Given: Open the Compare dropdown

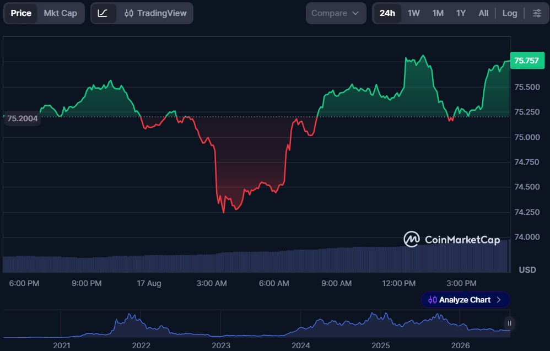Looking at the screenshot, I should (x=336, y=13).
